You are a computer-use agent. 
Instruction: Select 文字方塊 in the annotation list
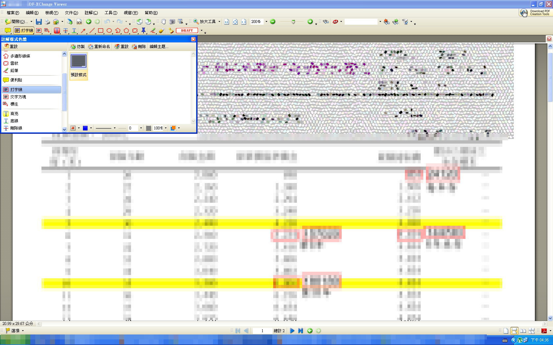coord(18,97)
